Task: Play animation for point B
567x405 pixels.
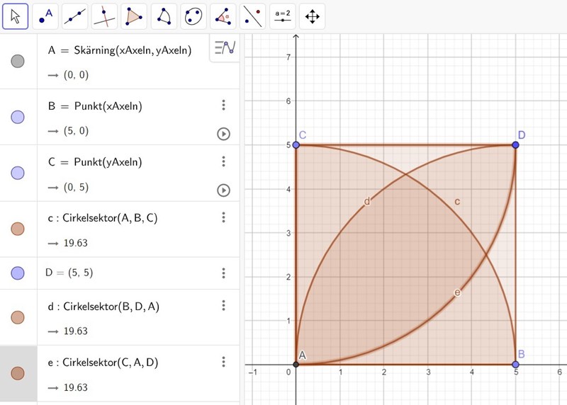Action: [x=223, y=134]
